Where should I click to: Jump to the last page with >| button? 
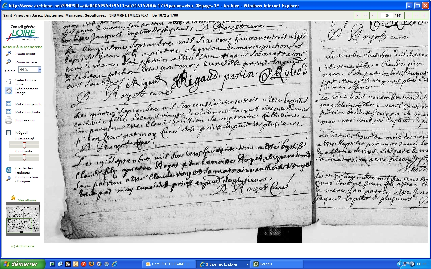[424, 15]
